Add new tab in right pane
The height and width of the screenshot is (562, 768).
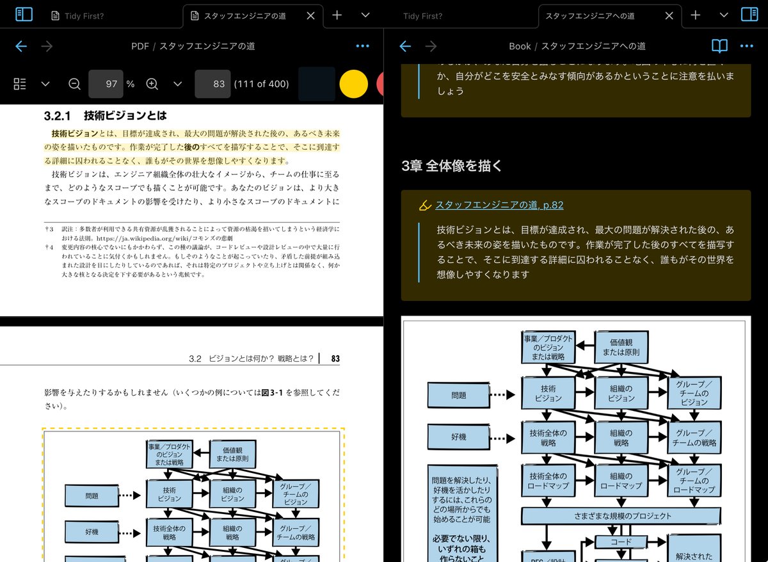pyautogui.click(x=696, y=15)
